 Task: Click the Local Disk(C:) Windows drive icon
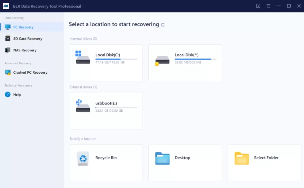coord(83,58)
